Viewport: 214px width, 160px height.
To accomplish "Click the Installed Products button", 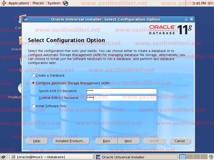I will 71,141.
